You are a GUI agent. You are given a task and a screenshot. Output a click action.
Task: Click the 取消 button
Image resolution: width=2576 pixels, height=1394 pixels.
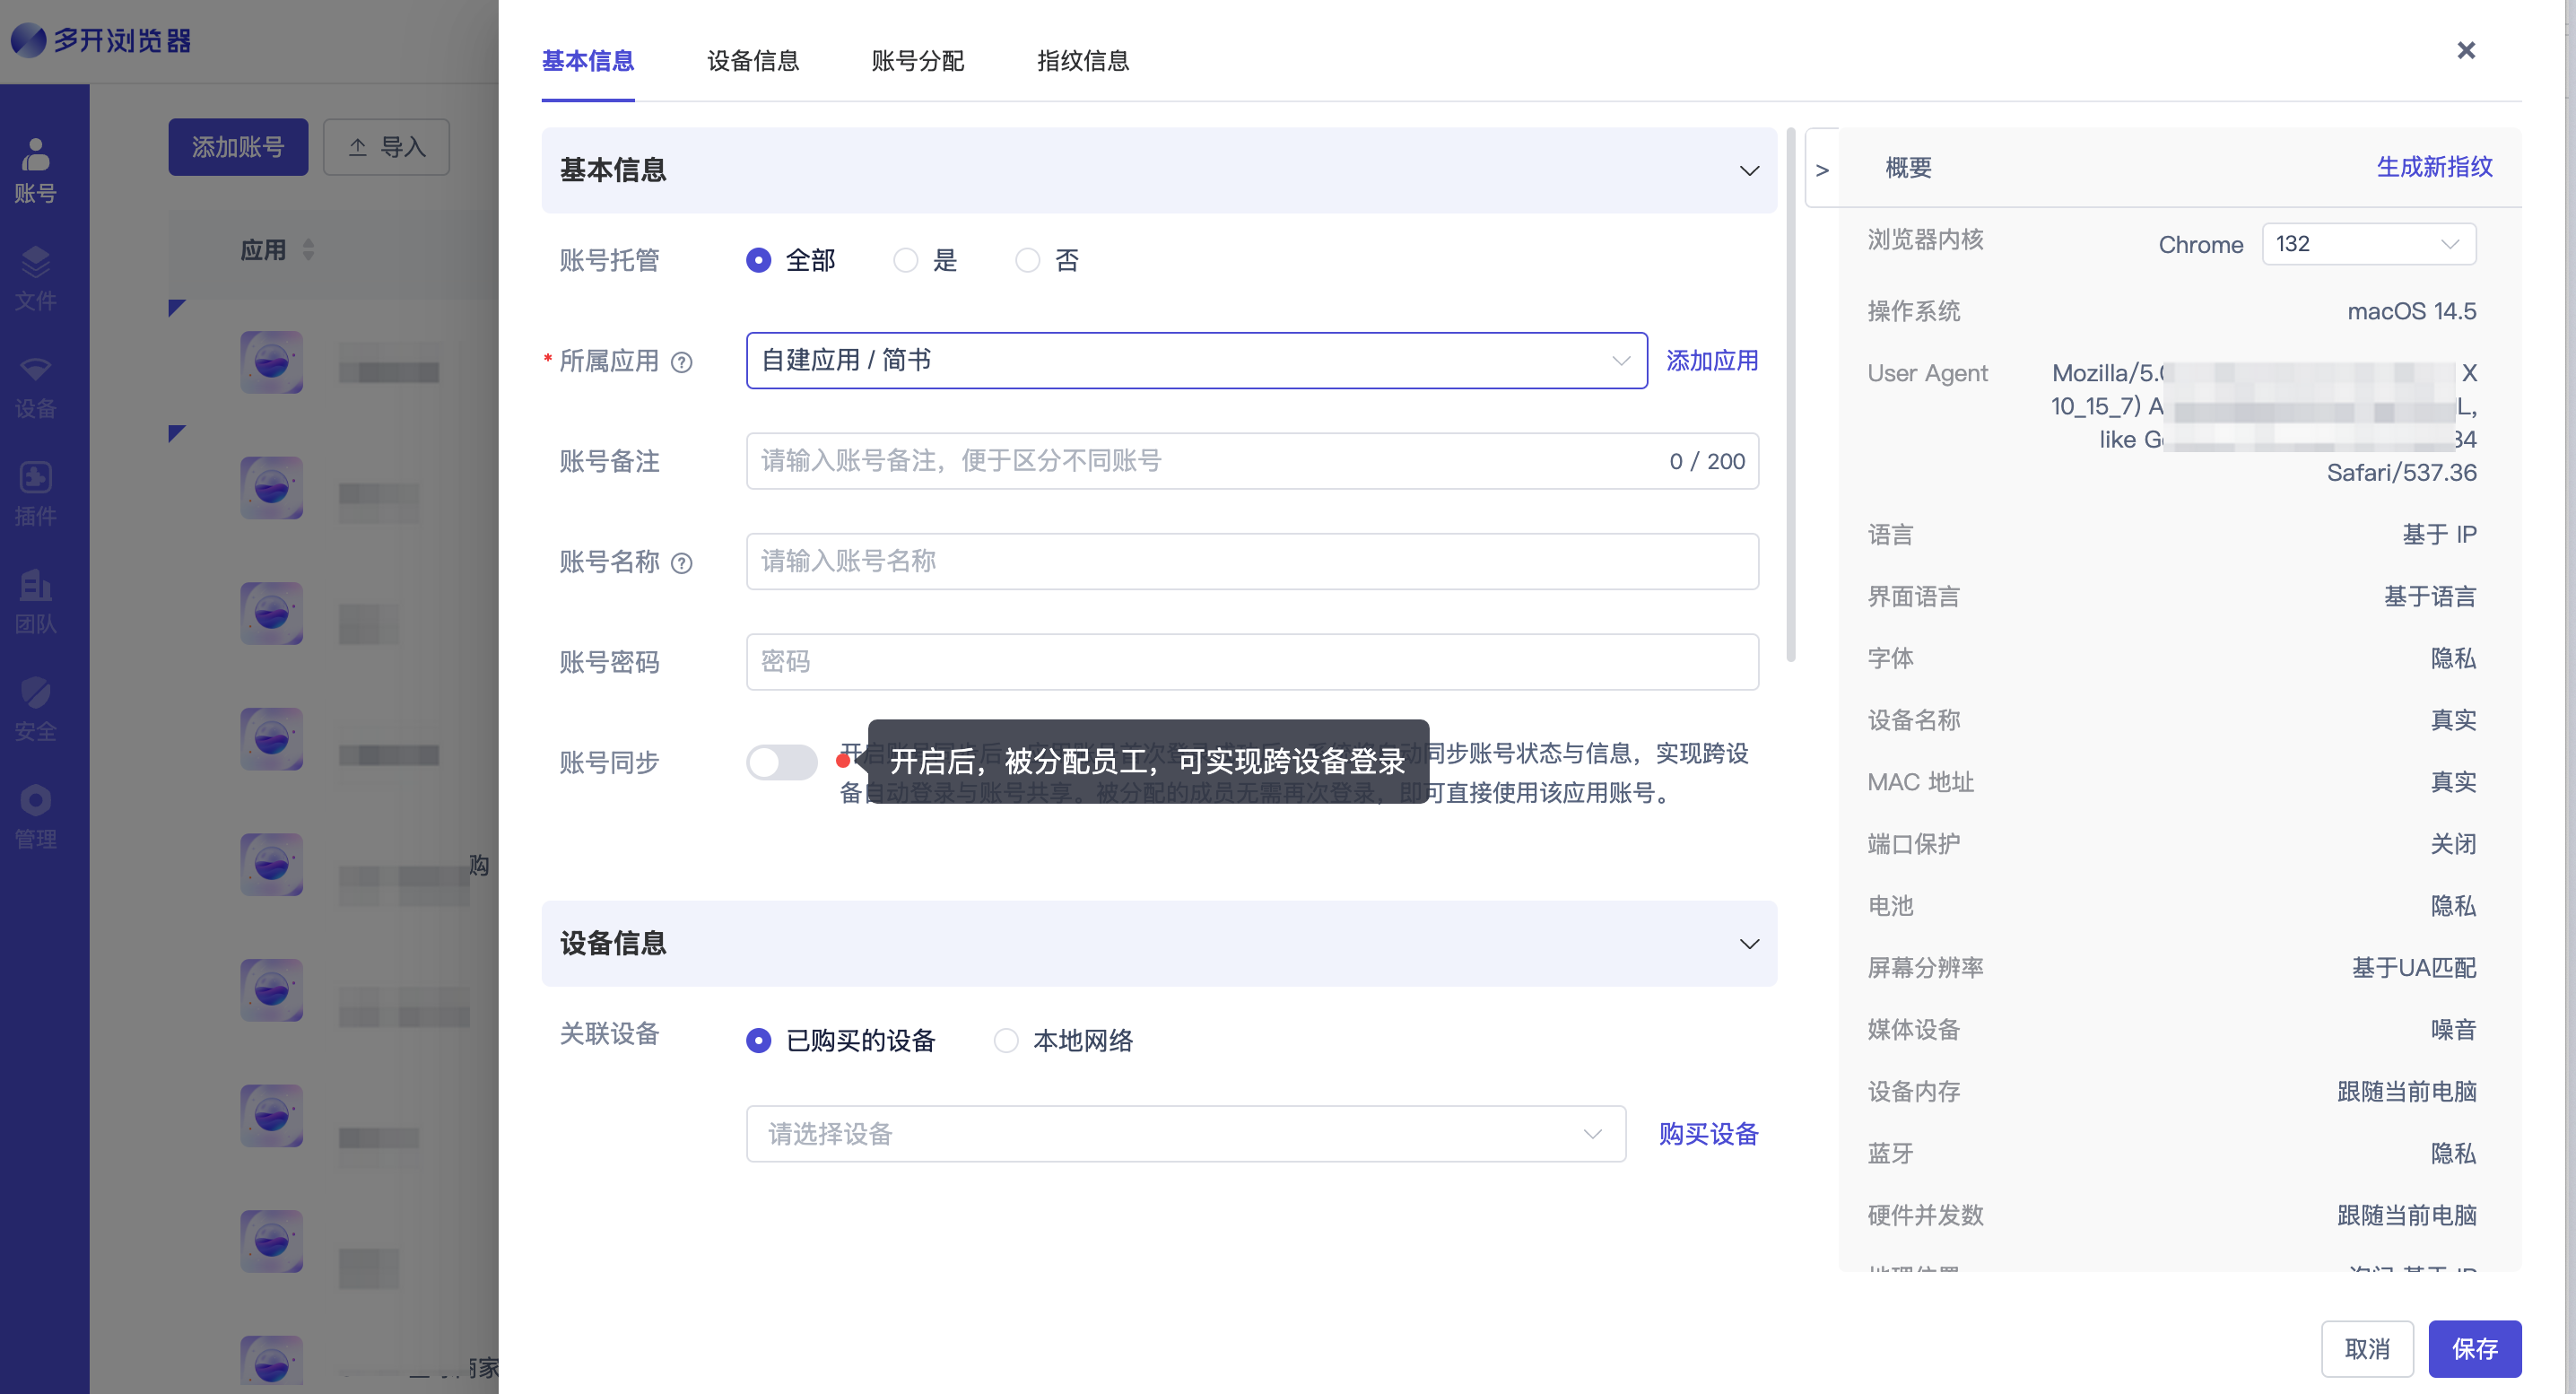pyautogui.click(x=2367, y=1348)
